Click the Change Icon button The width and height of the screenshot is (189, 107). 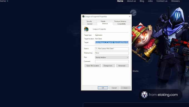pos(108,66)
